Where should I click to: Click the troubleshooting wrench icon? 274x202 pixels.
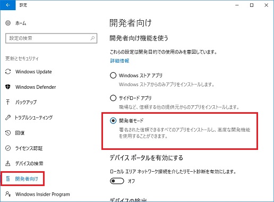pyautogui.click(x=8, y=117)
